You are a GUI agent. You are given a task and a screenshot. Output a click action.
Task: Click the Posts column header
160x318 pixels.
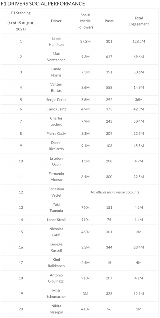tap(109, 21)
